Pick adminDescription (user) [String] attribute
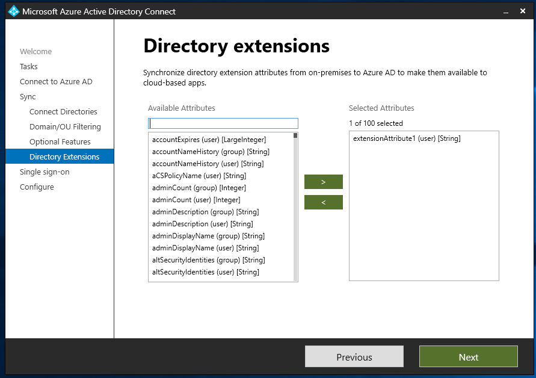Image resolution: width=536 pixels, height=378 pixels. tap(202, 224)
